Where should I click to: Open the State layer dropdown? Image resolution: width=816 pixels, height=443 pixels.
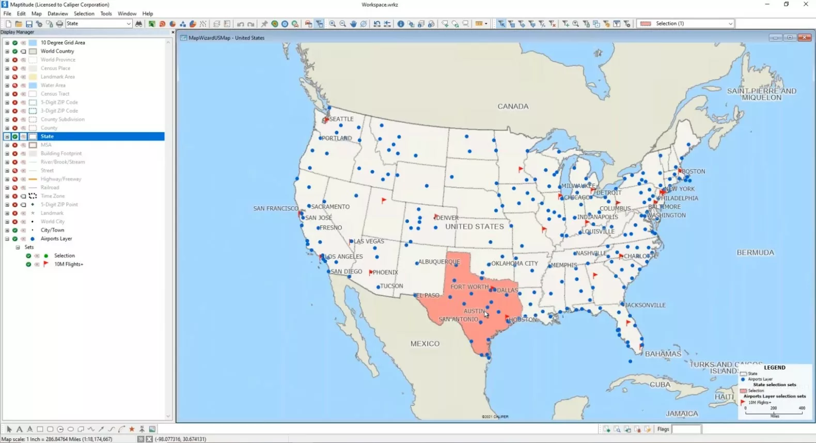[129, 24]
